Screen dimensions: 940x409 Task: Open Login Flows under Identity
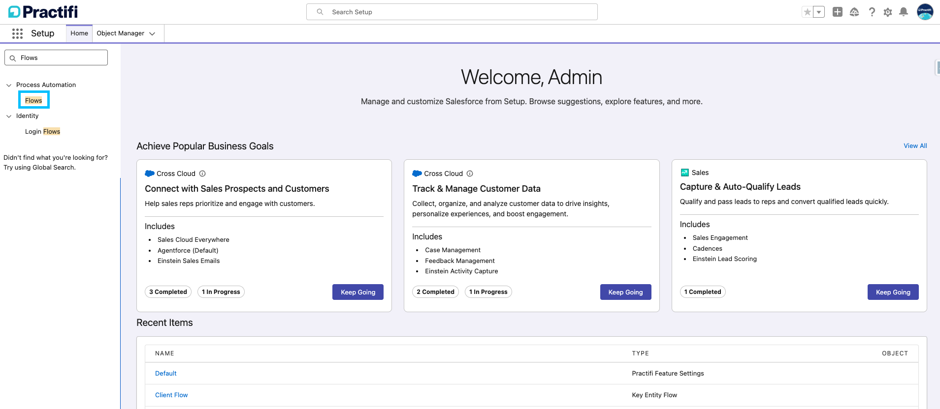[43, 131]
